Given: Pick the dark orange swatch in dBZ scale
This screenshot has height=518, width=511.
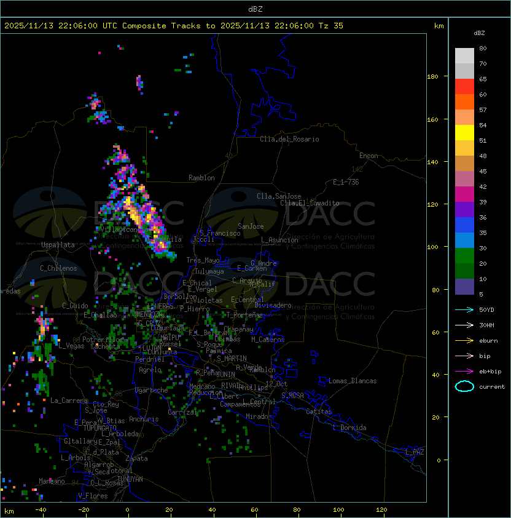Looking at the screenshot, I should tap(464, 102).
